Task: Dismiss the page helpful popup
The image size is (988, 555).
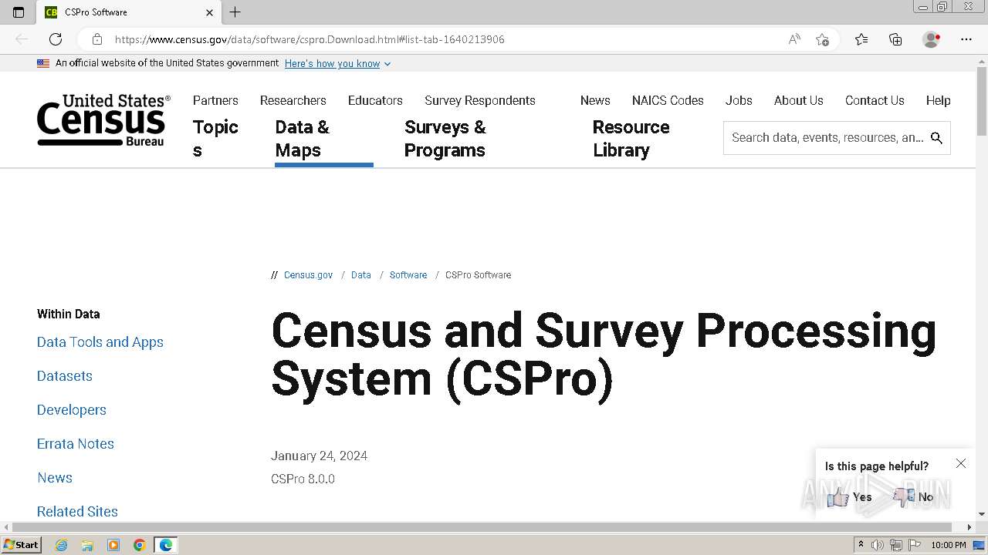Action: click(961, 463)
